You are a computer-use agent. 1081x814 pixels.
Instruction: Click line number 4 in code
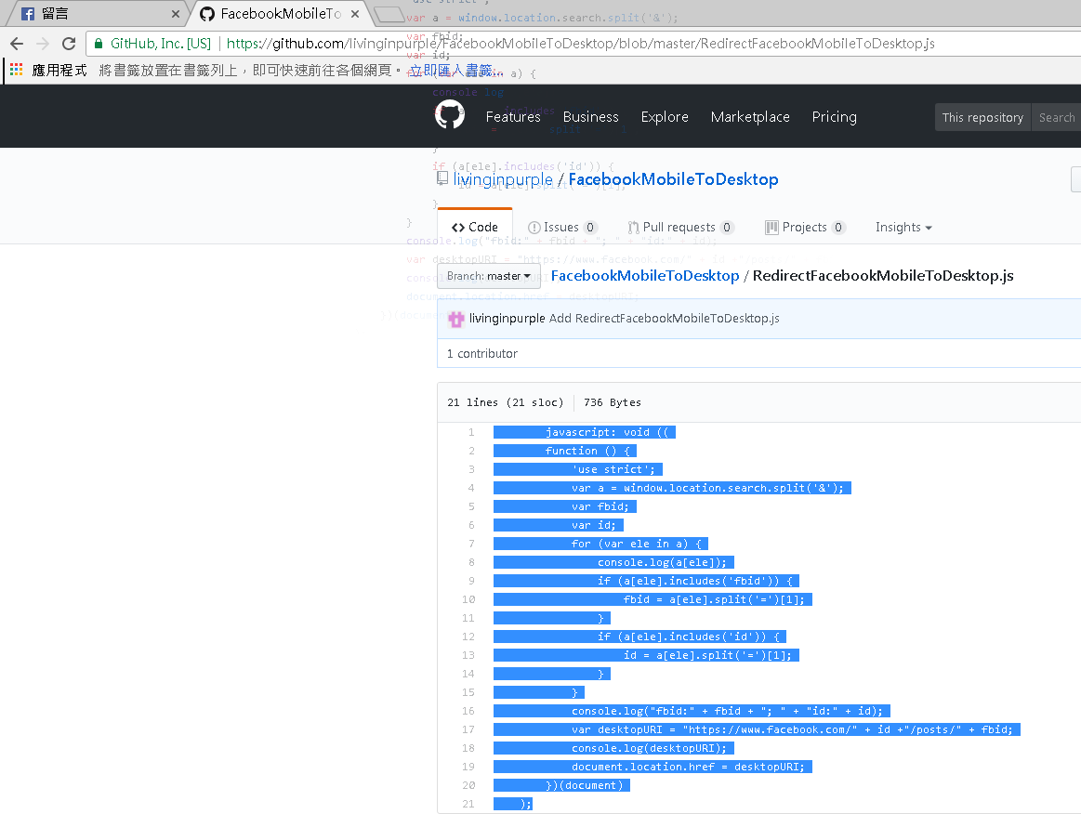pos(471,488)
